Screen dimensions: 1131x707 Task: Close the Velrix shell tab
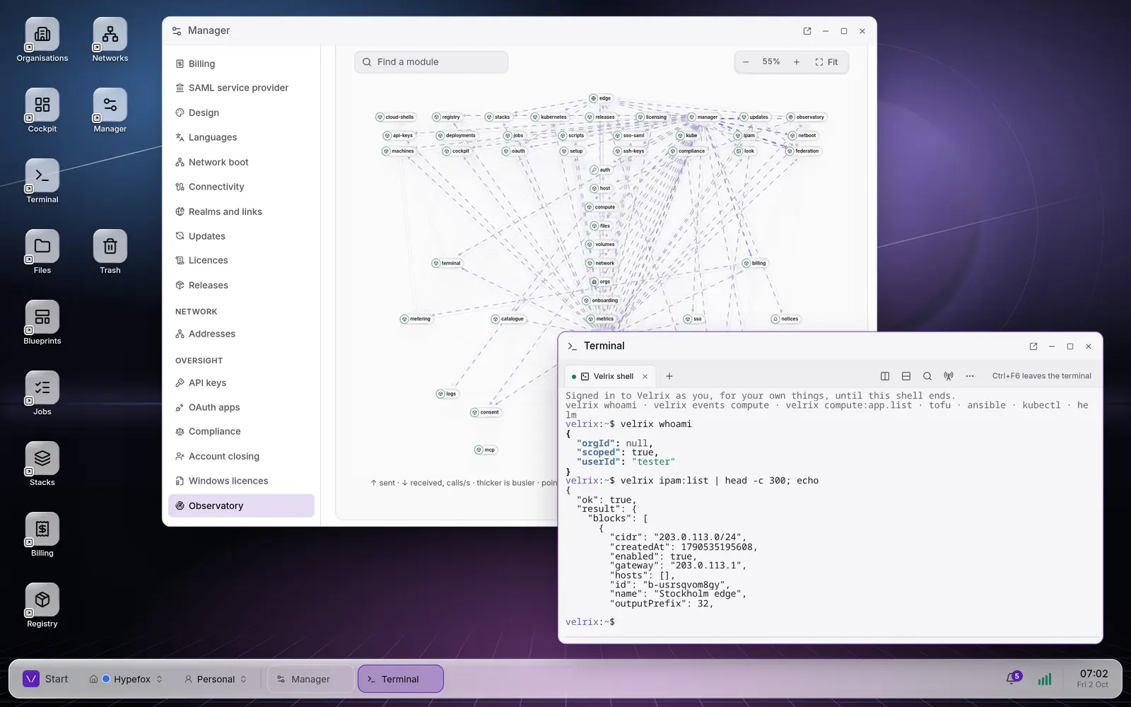(645, 376)
